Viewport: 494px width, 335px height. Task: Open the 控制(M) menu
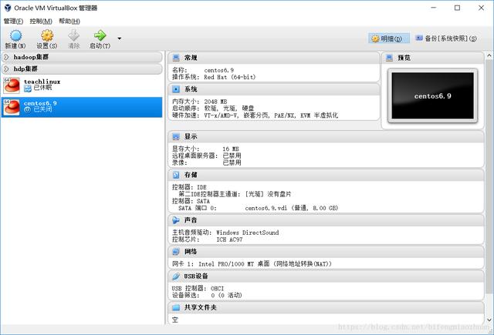coord(41,21)
